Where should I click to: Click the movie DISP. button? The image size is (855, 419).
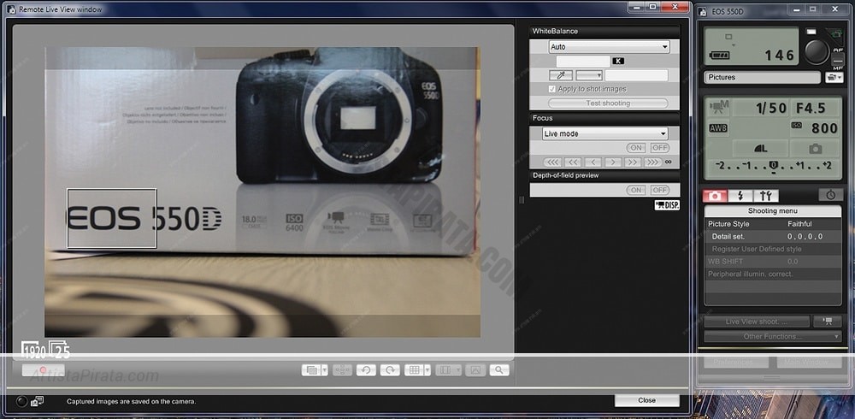667,205
